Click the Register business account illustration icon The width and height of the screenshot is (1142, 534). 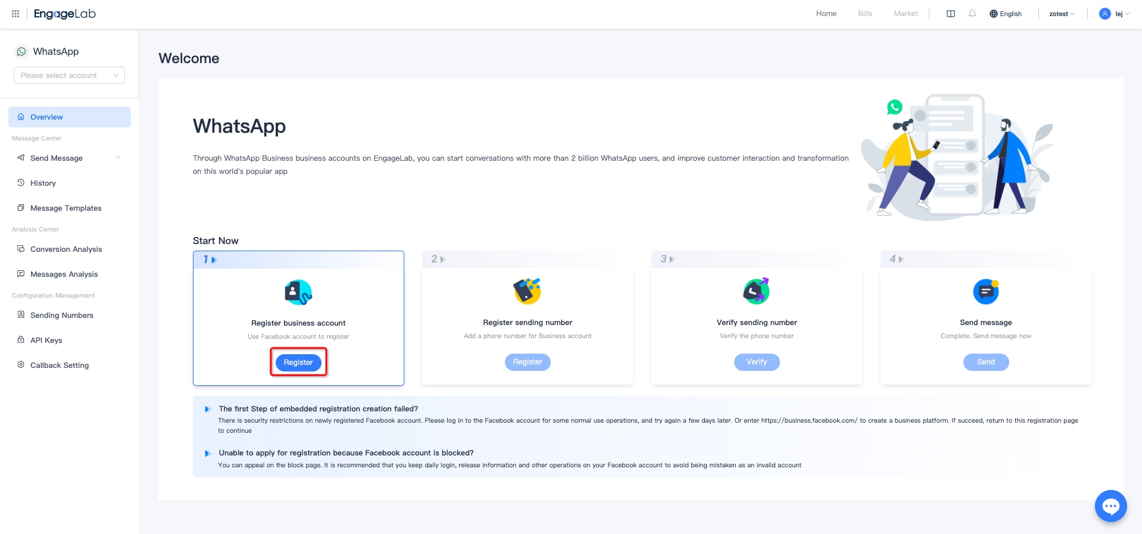pyautogui.click(x=298, y=292)
